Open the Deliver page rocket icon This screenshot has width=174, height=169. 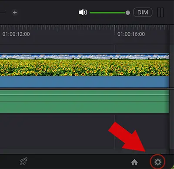click(x=23, y=161)
